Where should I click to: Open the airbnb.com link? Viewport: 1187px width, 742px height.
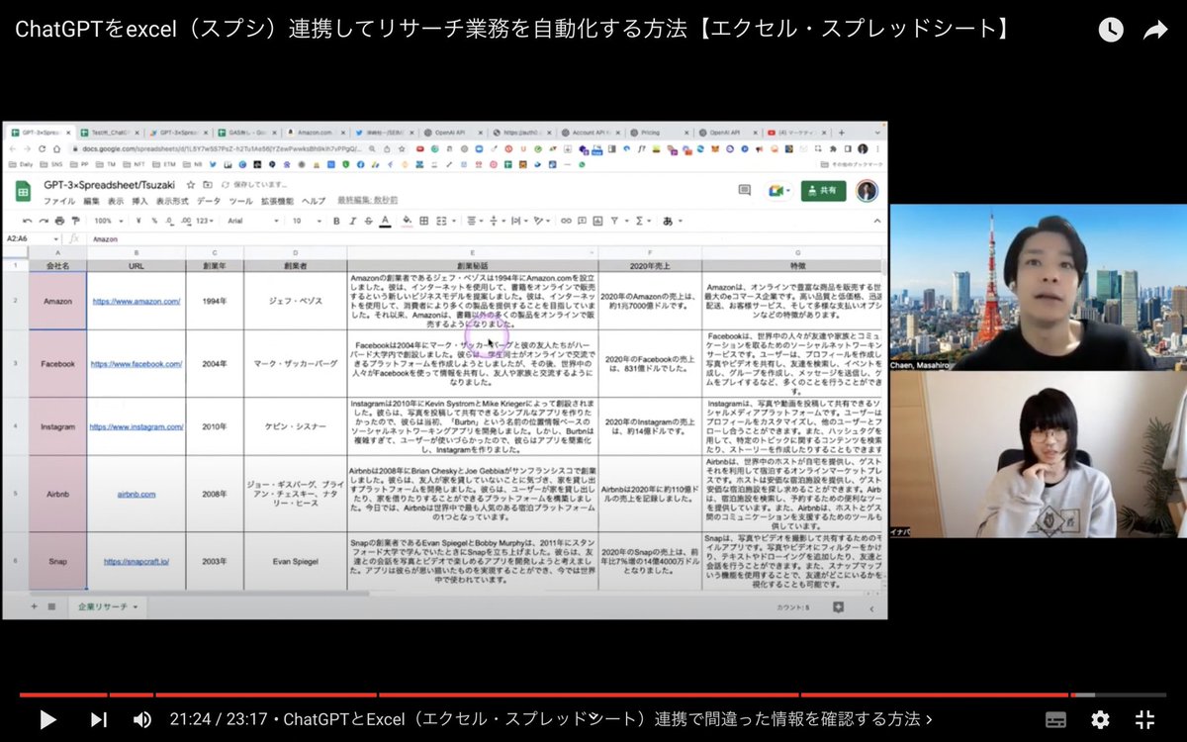pos(137,492)
